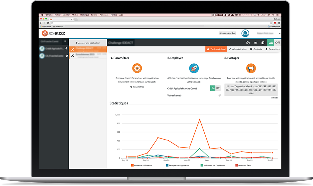Turn Off Crédit Agricole Franche-Comté deployment
The height and width of the screenshot is (186, 313).
pyautogui.click(x=218, y=88)
